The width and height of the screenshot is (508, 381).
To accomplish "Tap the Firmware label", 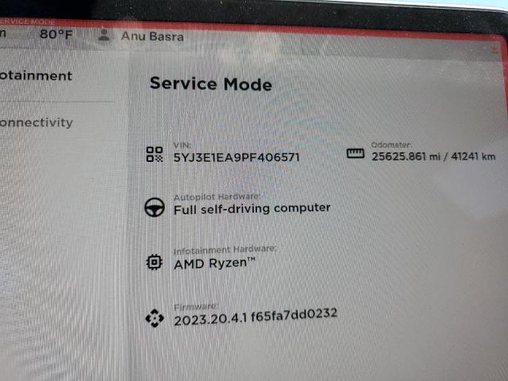I will coord(196,306).
